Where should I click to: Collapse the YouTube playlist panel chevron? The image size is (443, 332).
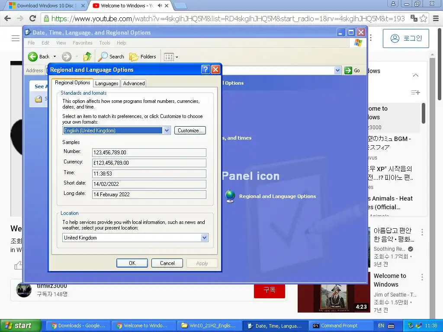coord(416,75)
